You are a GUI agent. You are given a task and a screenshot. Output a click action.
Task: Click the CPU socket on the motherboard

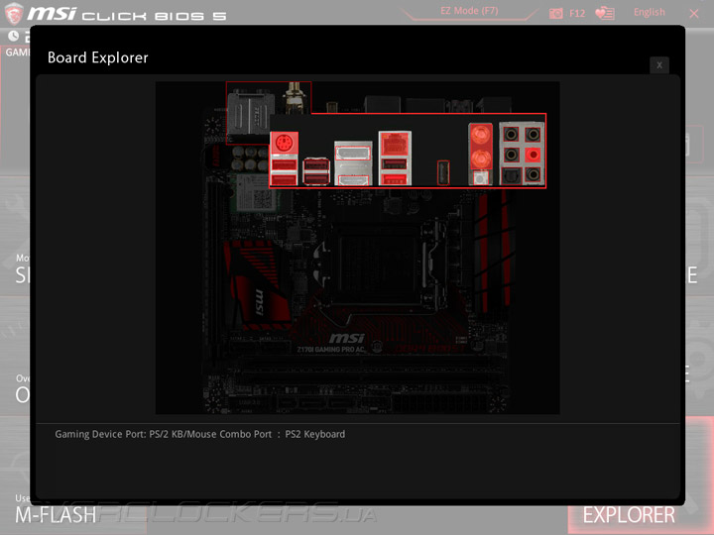coord(378,264)
